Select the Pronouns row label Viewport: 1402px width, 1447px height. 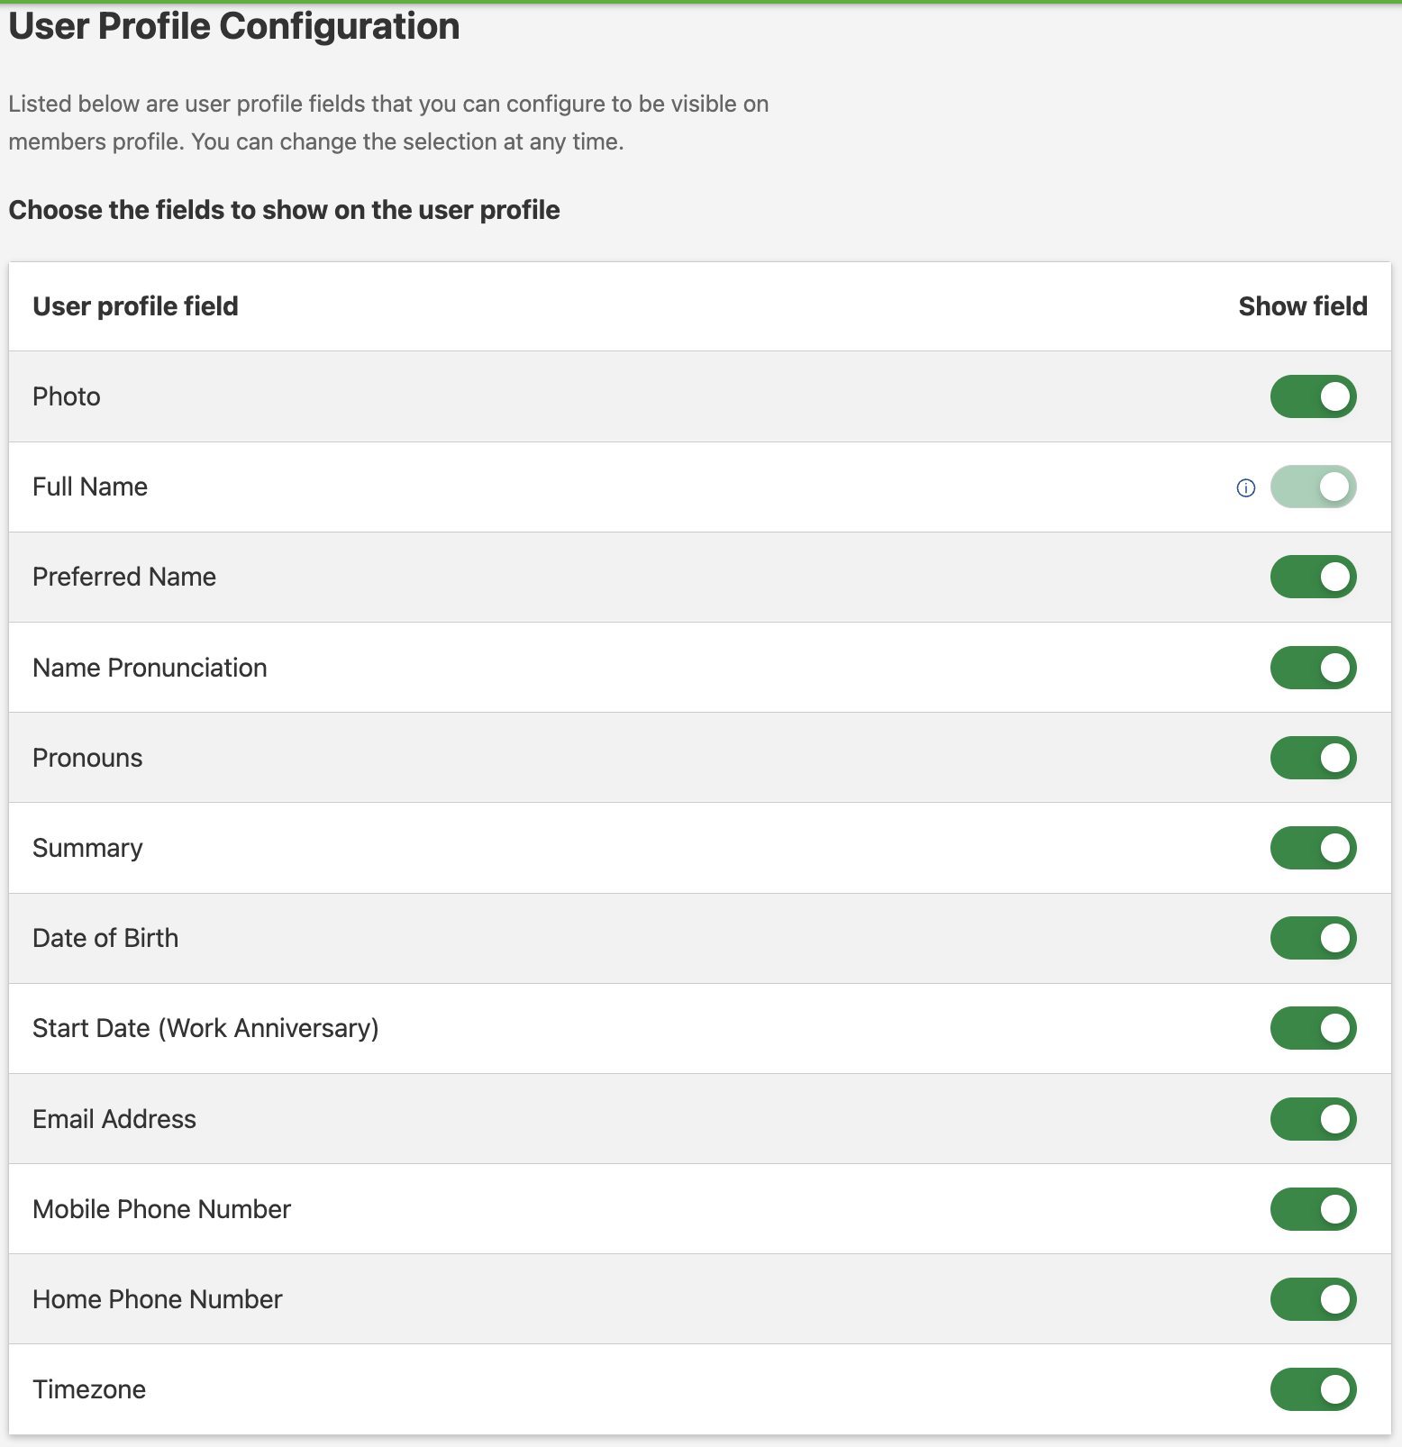(86, 758)
